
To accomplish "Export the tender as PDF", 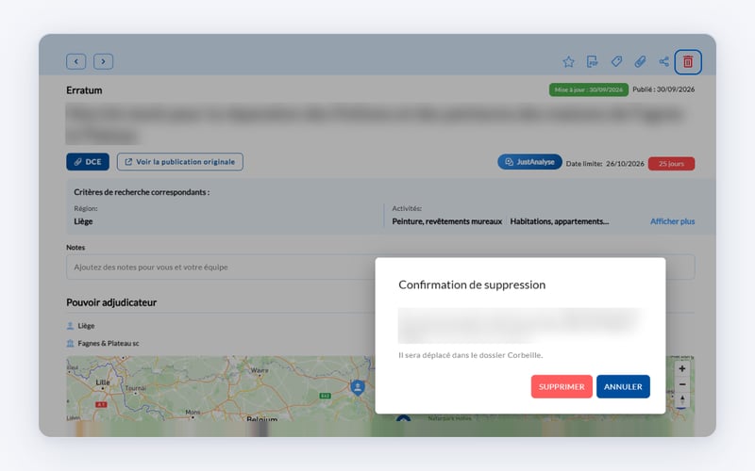I will (x=593, y=61).
